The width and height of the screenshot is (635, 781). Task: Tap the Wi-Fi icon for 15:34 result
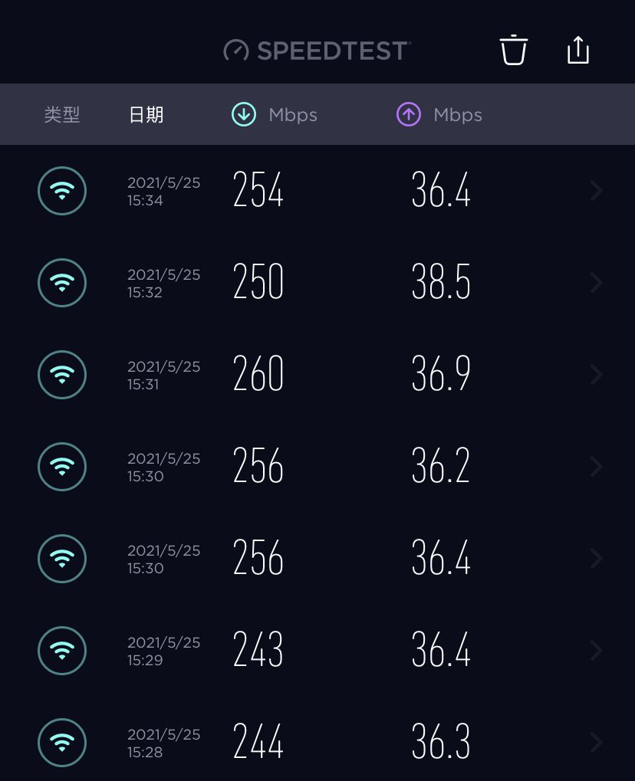[x=62, y=191]
